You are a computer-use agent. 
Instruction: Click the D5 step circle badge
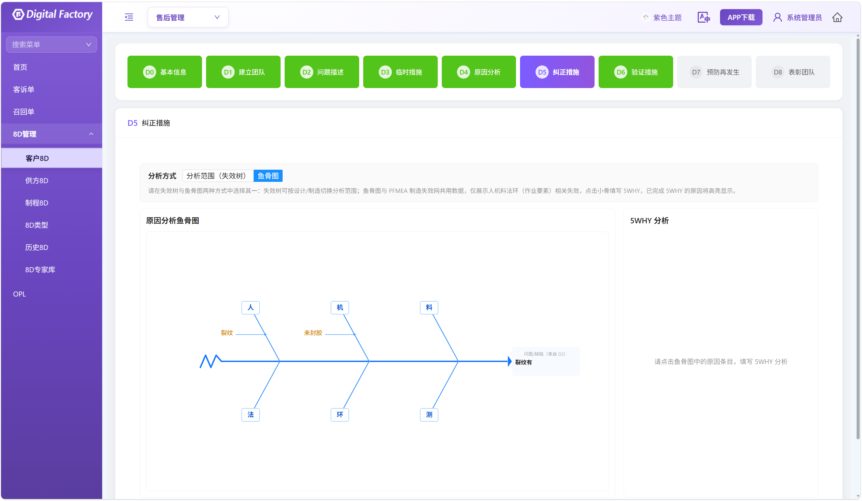pyautogui.click(x=542, y=72)
